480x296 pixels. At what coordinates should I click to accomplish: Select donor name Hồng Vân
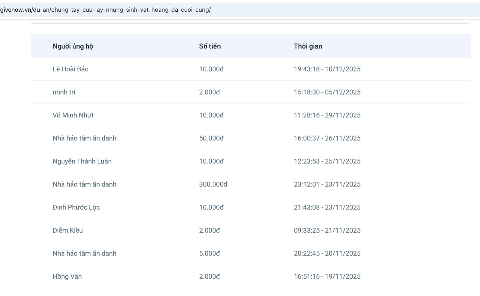click(x=67, y=277)
